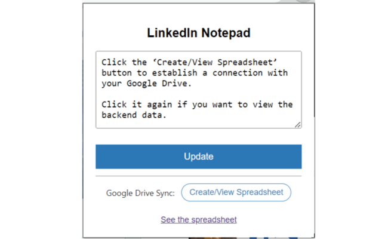Click the textarea resize handle corner
The width and height of the screenshot is (382, 239).
tap(298, 124)
